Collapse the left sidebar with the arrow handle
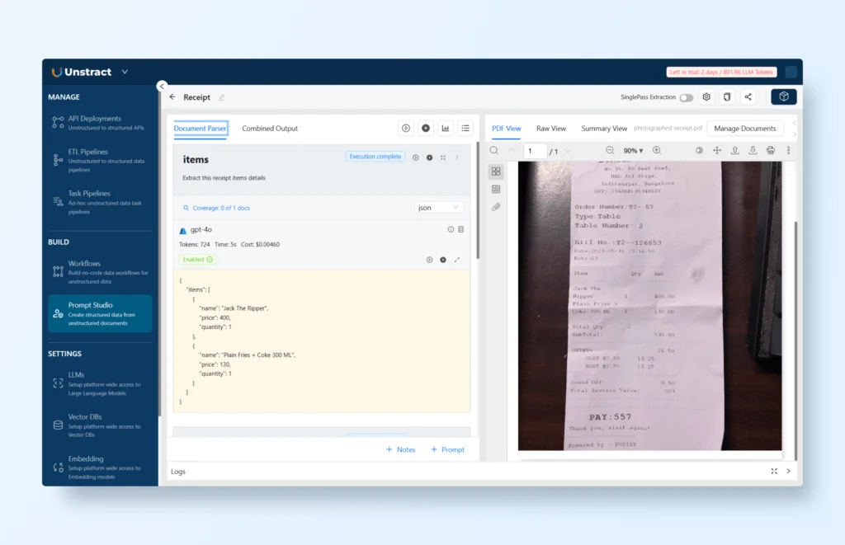The width and height of the screenshot is (845, 545). point(162,86)
